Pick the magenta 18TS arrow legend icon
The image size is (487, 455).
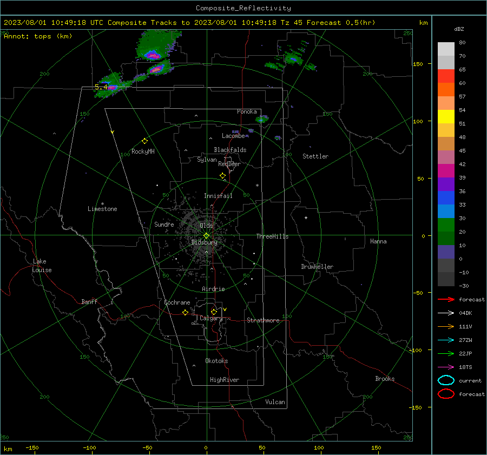pyautogui.click(x=446, y=367)
